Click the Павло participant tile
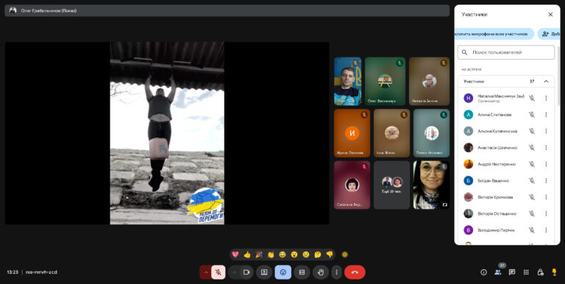565x284 pixels. click(431, 133)
